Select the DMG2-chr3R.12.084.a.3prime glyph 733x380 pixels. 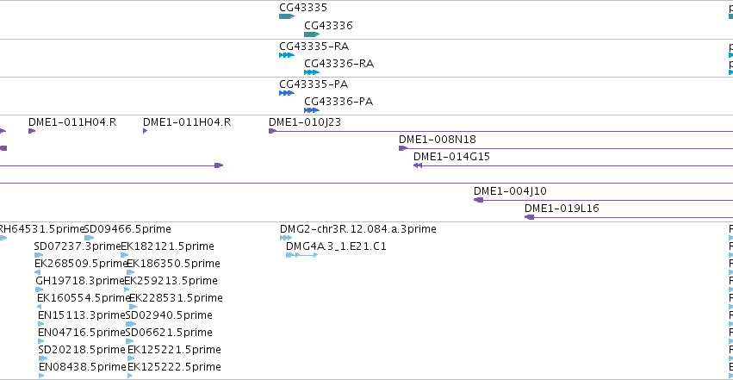click(286, 238)
